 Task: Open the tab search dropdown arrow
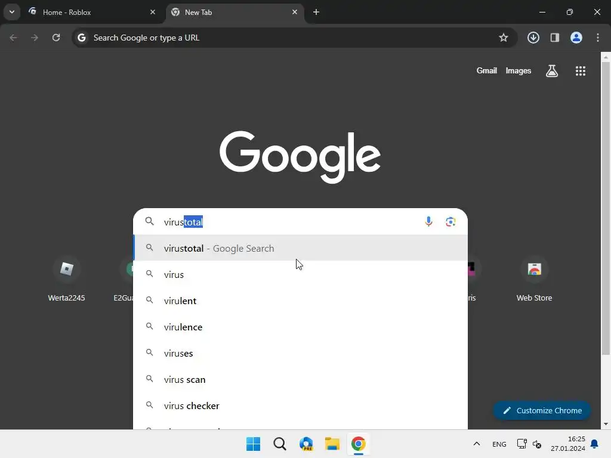point(12,12)
